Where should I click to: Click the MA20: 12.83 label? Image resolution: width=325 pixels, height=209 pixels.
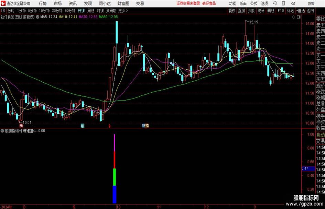pos(88,17)
